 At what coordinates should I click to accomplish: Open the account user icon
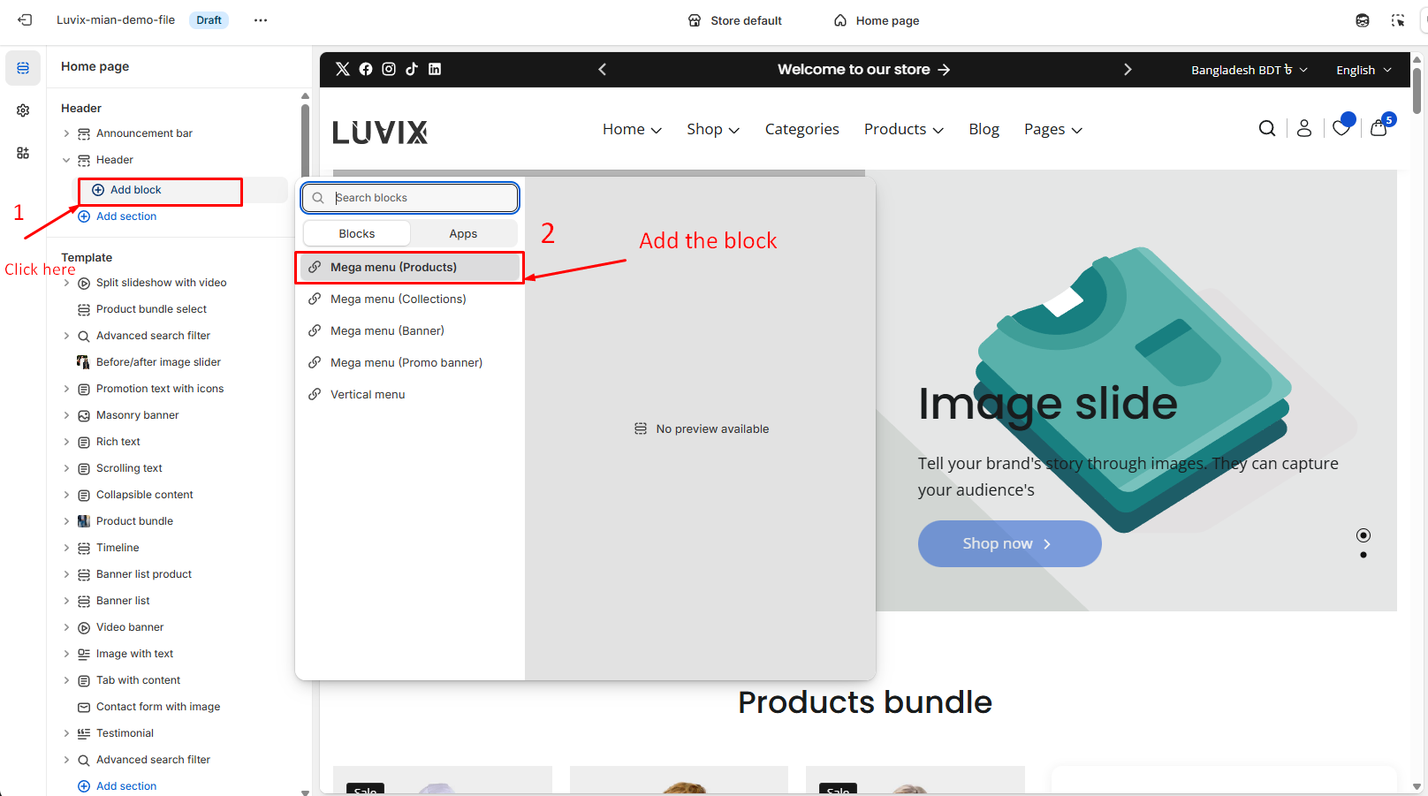[x=1303, y=129]
